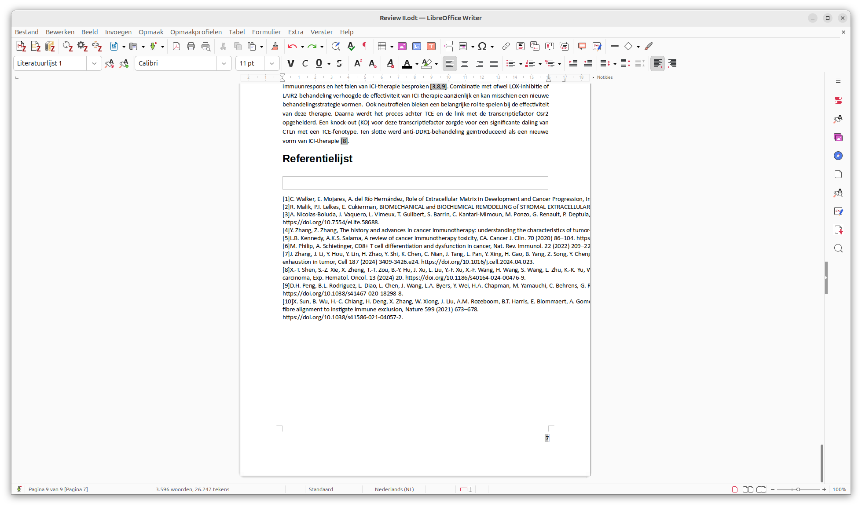Viewport: 862px width, 507px height.
Task: Open the Opmaakprofielen menu
Action: (x=196, y=32)
